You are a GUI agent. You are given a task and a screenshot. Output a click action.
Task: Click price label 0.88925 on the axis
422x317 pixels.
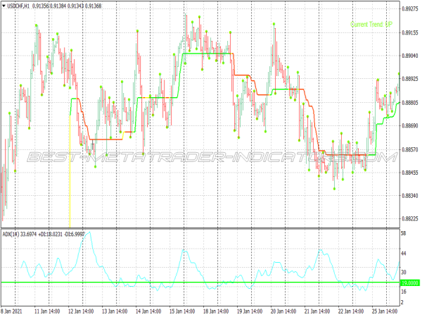point(410,79)
